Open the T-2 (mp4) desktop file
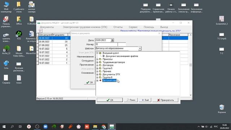Viewport: 231px width, 130px height. click(x=222, y=36)
